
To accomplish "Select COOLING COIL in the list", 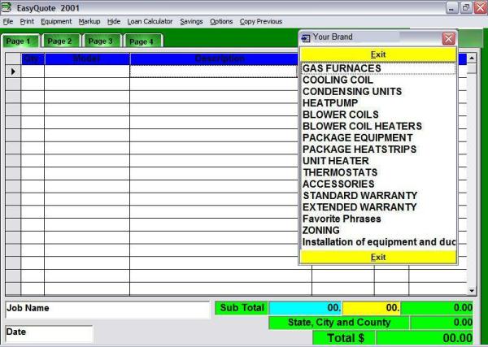I will (378, 80).
